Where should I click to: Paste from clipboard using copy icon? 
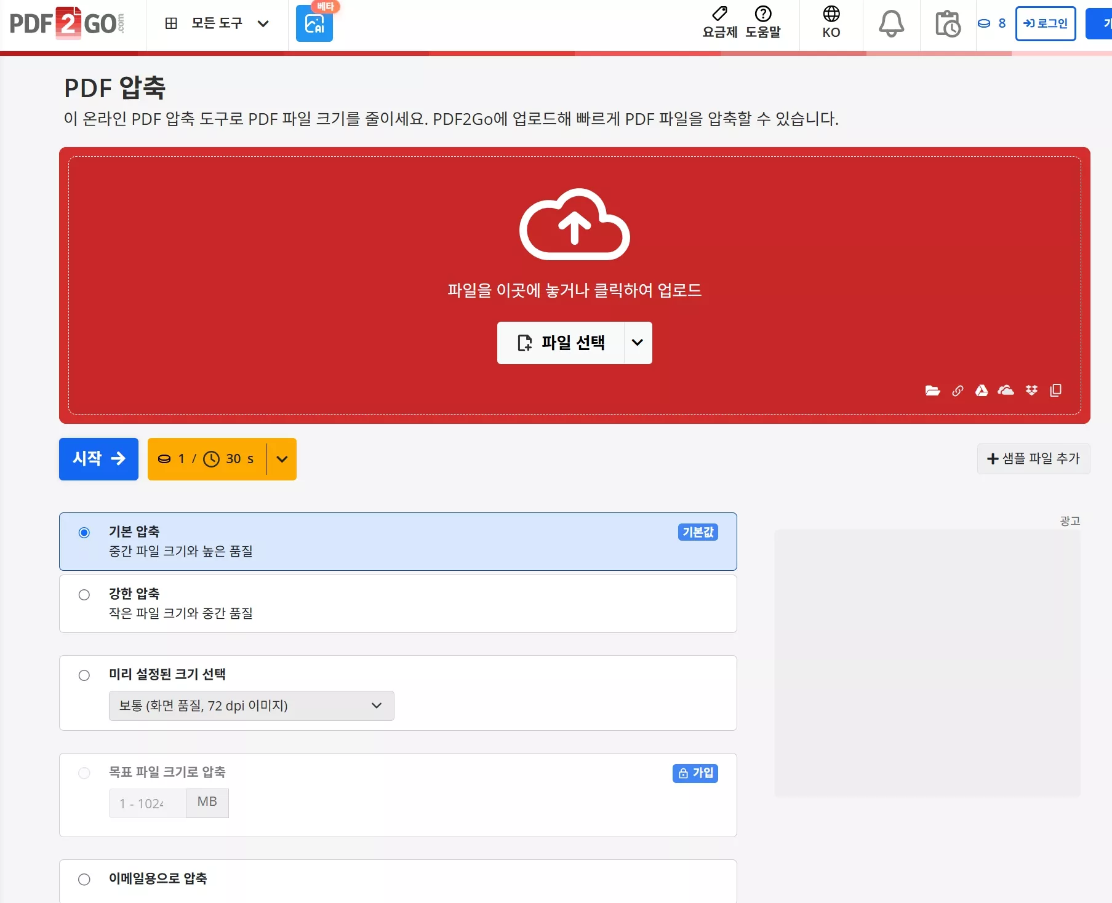click(1057, 391)
